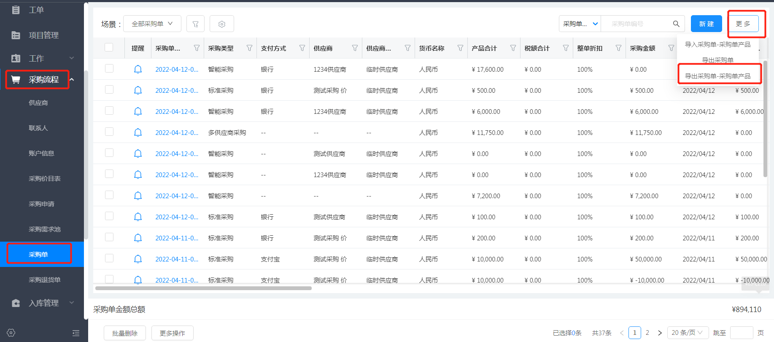Click the 新建 button

point(706,24)
